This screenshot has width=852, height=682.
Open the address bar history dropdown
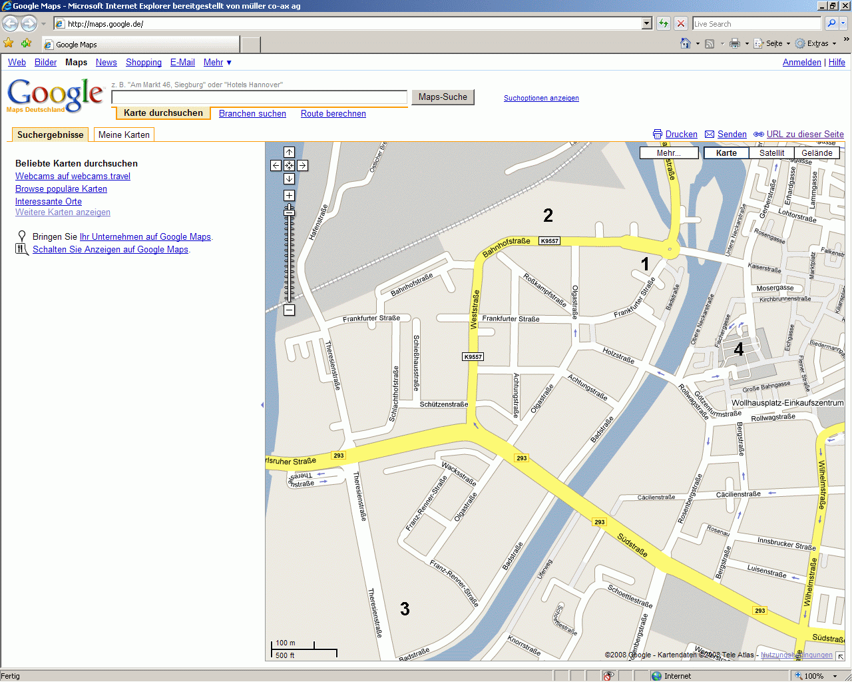pos(646,23)
